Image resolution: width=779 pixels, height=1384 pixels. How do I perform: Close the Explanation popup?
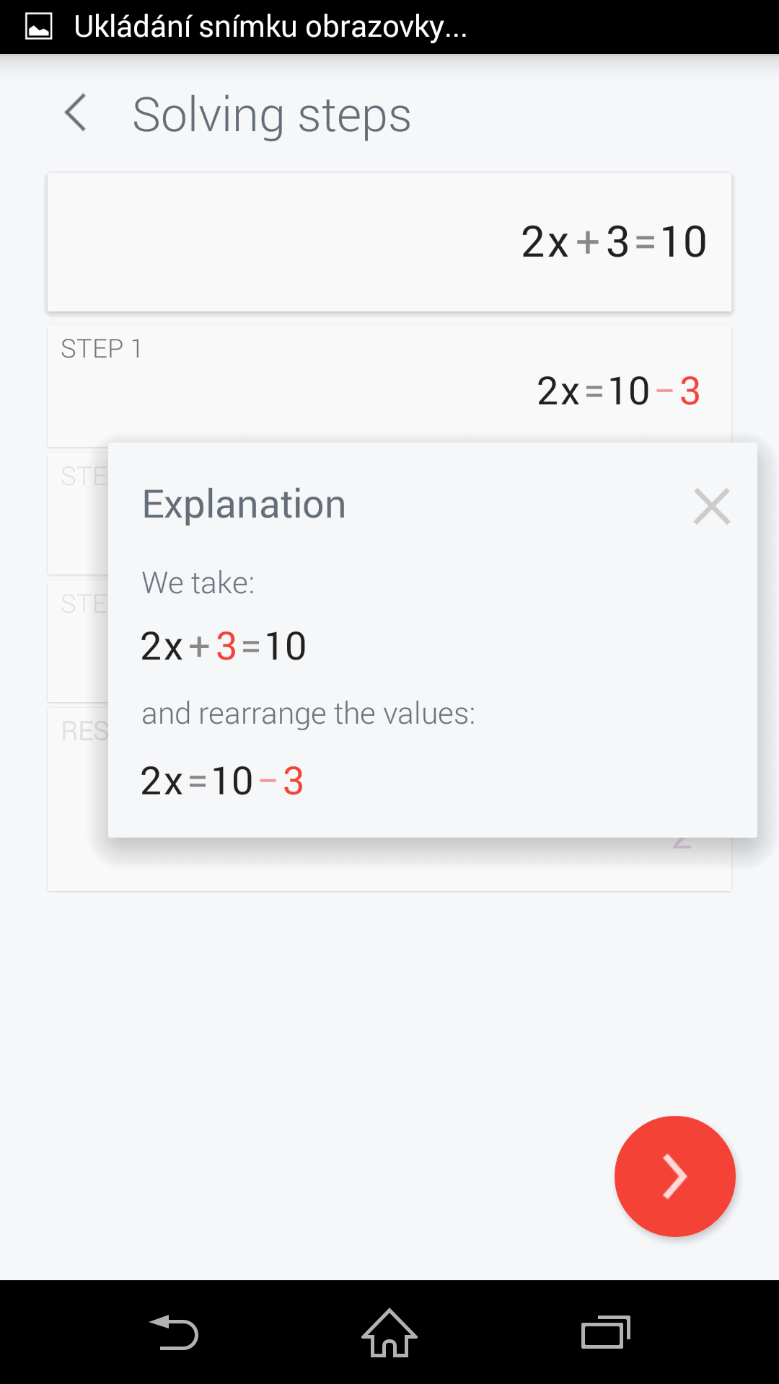tap(711, 506)
